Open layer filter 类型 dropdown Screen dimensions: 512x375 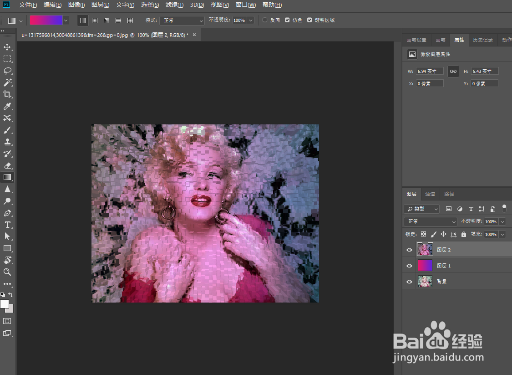coord(421,209)
